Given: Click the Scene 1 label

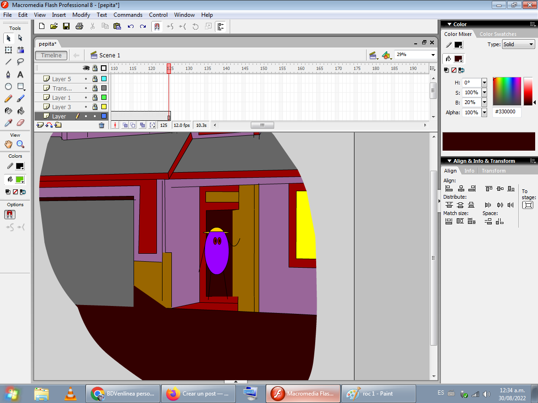Looking at the screenshot, I should pyautogui.click(x=109, y=55).
